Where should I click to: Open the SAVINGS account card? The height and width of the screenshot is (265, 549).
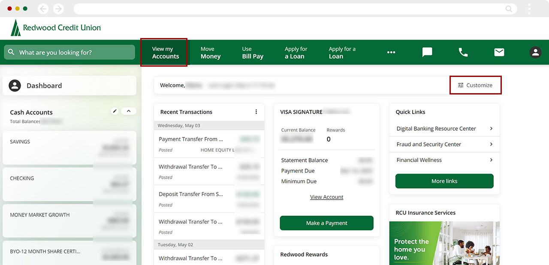[x=69, y=148]
